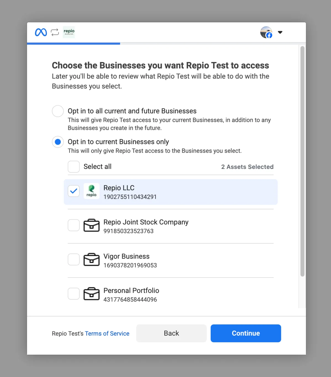Select Opt in to current Businesses only
331x377 pixels.
(x=58, y=142)
